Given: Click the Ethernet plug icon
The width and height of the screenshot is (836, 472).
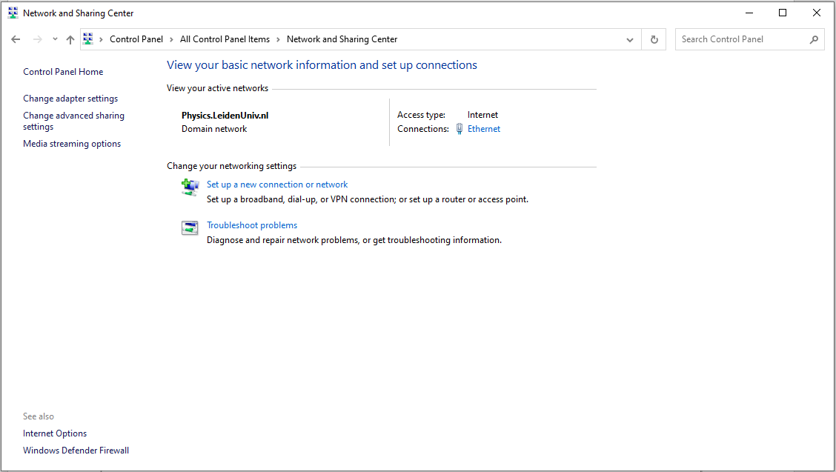Looking at the screenshot, I should (x=460, y=129).
